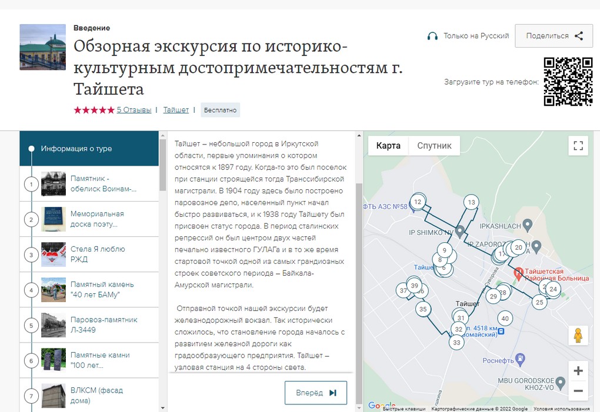Zoom in on the map
Image resolution: width=600 pixels, height=412 pixels.
pyautogui.click(x=578, y=371)
